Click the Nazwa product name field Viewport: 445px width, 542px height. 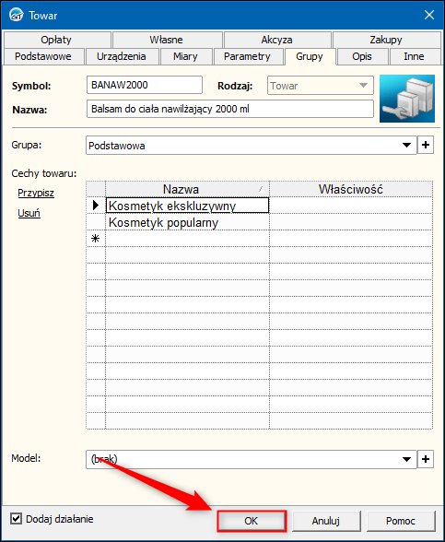[x=230, y=109]
